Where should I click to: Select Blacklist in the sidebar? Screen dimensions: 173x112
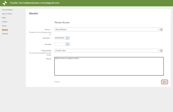tap(5, 30)
